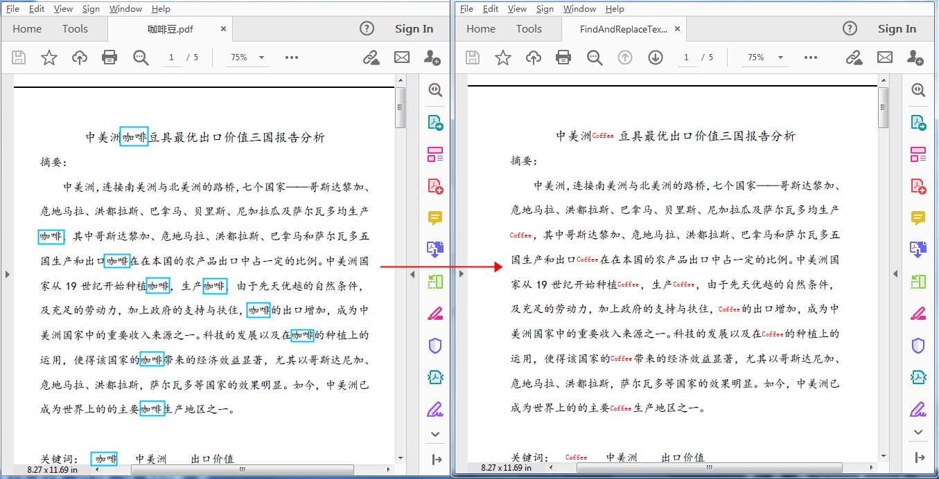Click the email envelope icon in the right window
Viewport: 939px width, 479px height.
(884, 57)
